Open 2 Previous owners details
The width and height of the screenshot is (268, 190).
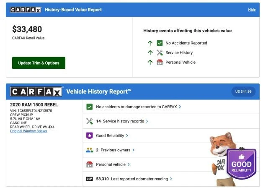coord(113,150)
